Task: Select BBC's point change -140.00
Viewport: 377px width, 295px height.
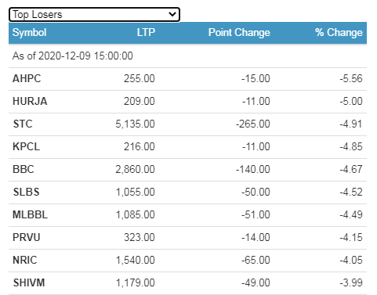Action: click(x=253, y=169)
